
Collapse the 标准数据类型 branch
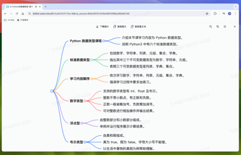[91, 60]
